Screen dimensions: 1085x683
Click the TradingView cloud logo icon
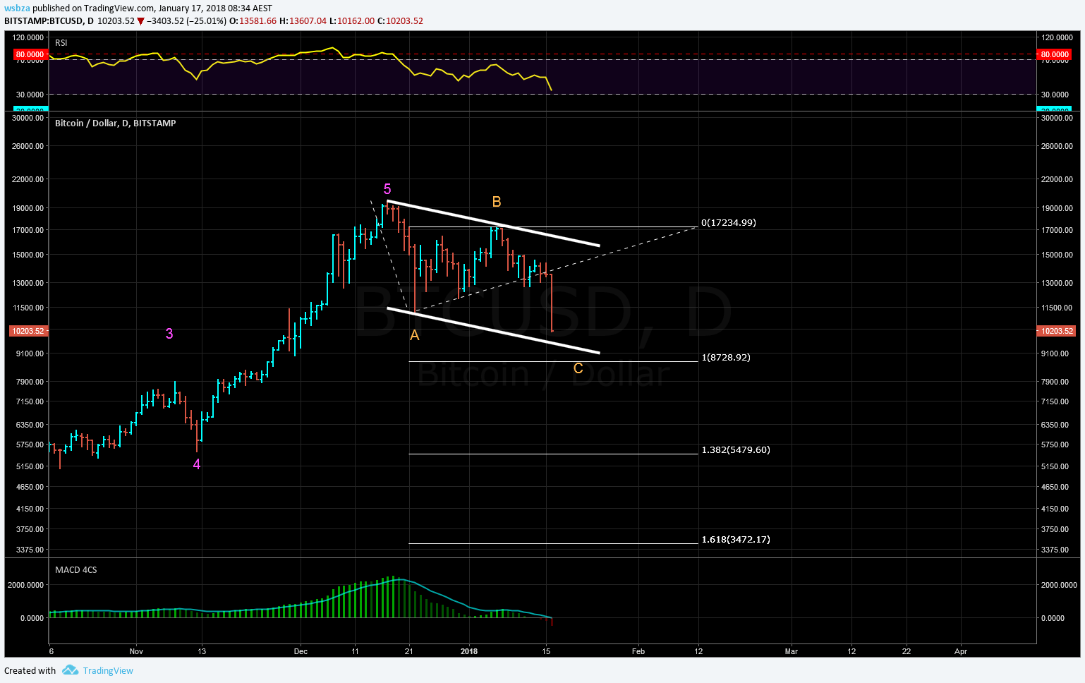pos(70,670)
